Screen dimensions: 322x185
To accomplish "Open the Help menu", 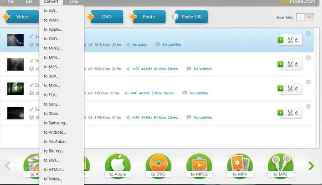I will (74, 2).
